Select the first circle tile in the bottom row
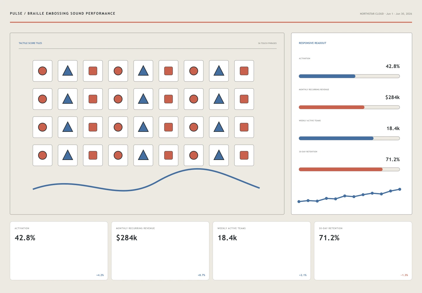 pos(42,155)
